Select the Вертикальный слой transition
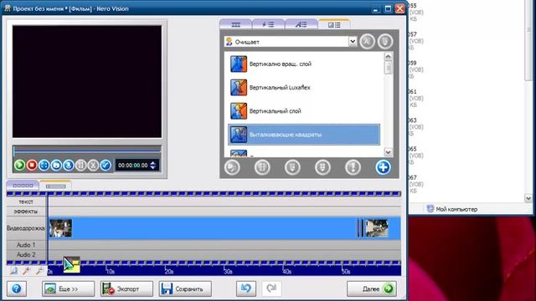Image resolution: width=536 pixels, height=301 pixels. point(304,111)
